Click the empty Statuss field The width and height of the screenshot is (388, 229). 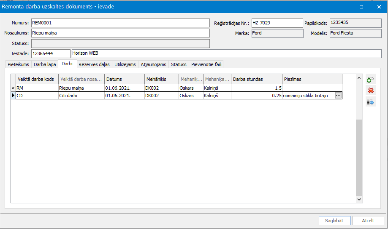point(120,43)
